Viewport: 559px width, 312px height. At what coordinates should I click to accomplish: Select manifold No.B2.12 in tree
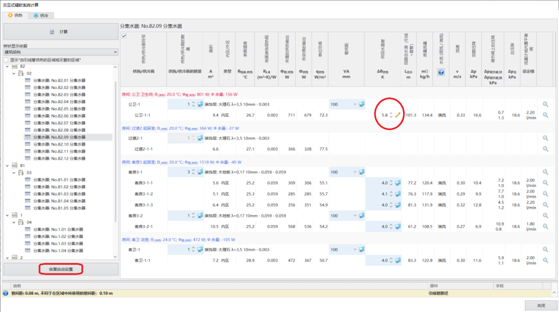point(59,158)
